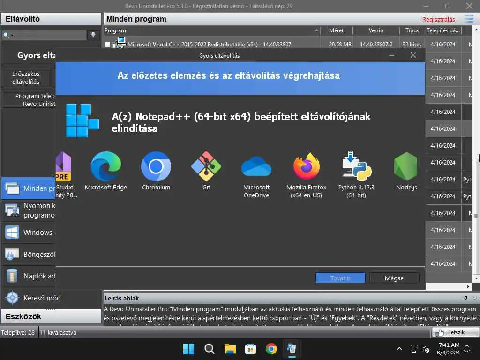
Task: Pin the Leírás ablak panel
Action: pos(465,298)
